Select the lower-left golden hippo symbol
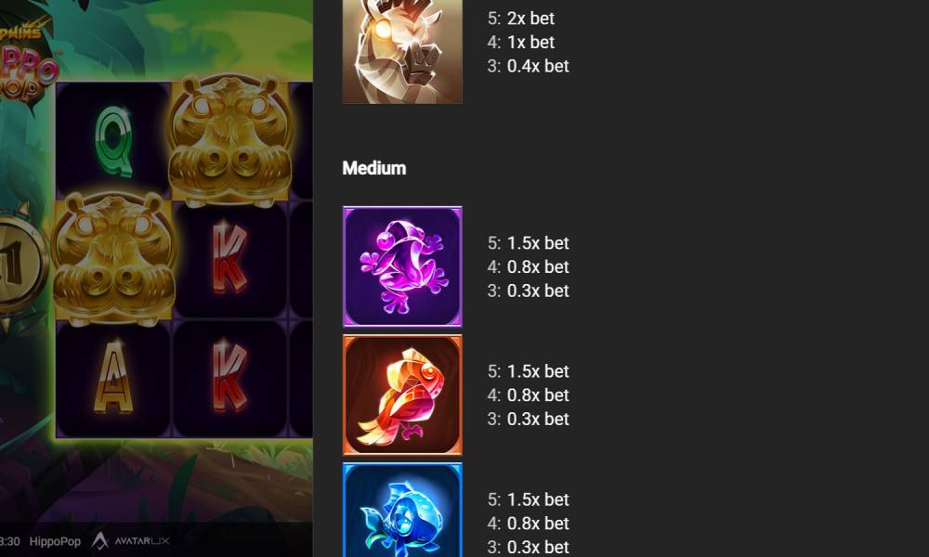 pos(113,259)
